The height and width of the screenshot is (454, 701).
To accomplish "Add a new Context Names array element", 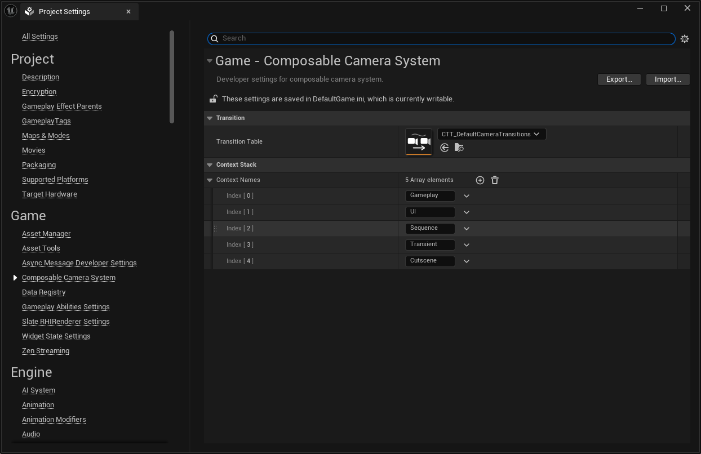I will pyautogui.click(x=480, y=180).
